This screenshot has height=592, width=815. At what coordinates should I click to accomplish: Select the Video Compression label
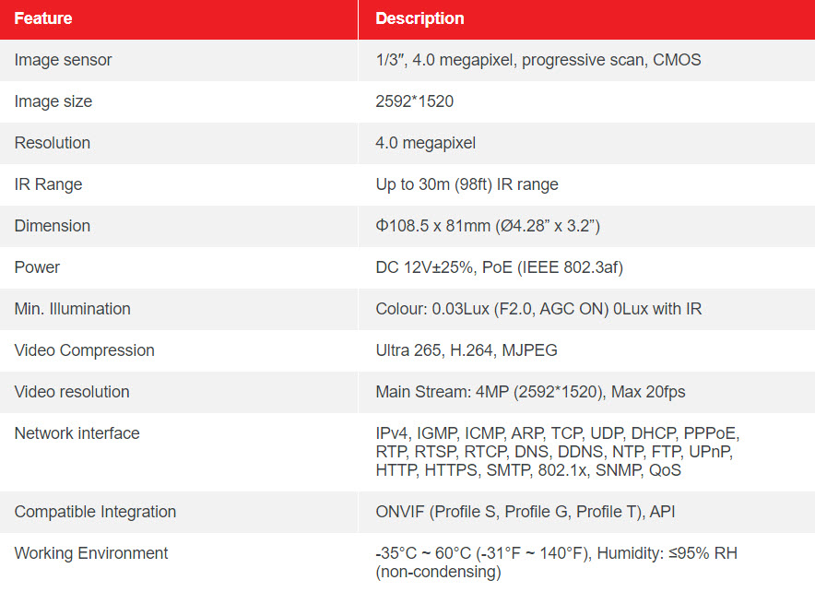click(84, 350)
